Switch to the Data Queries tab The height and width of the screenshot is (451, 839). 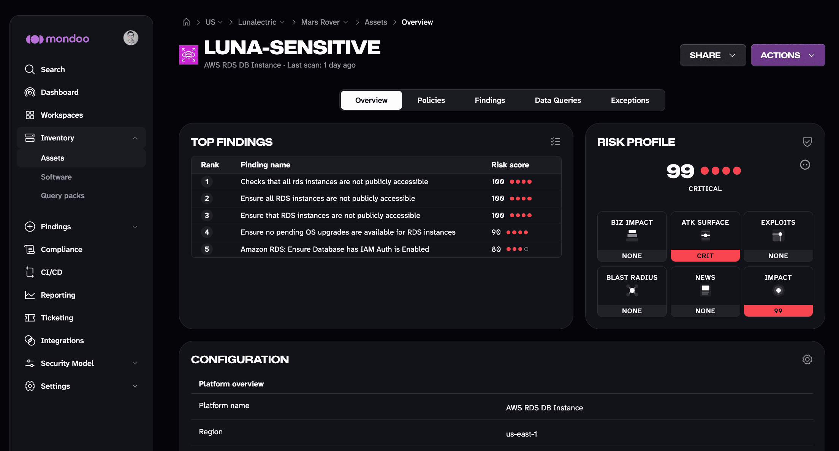(558, 100)
